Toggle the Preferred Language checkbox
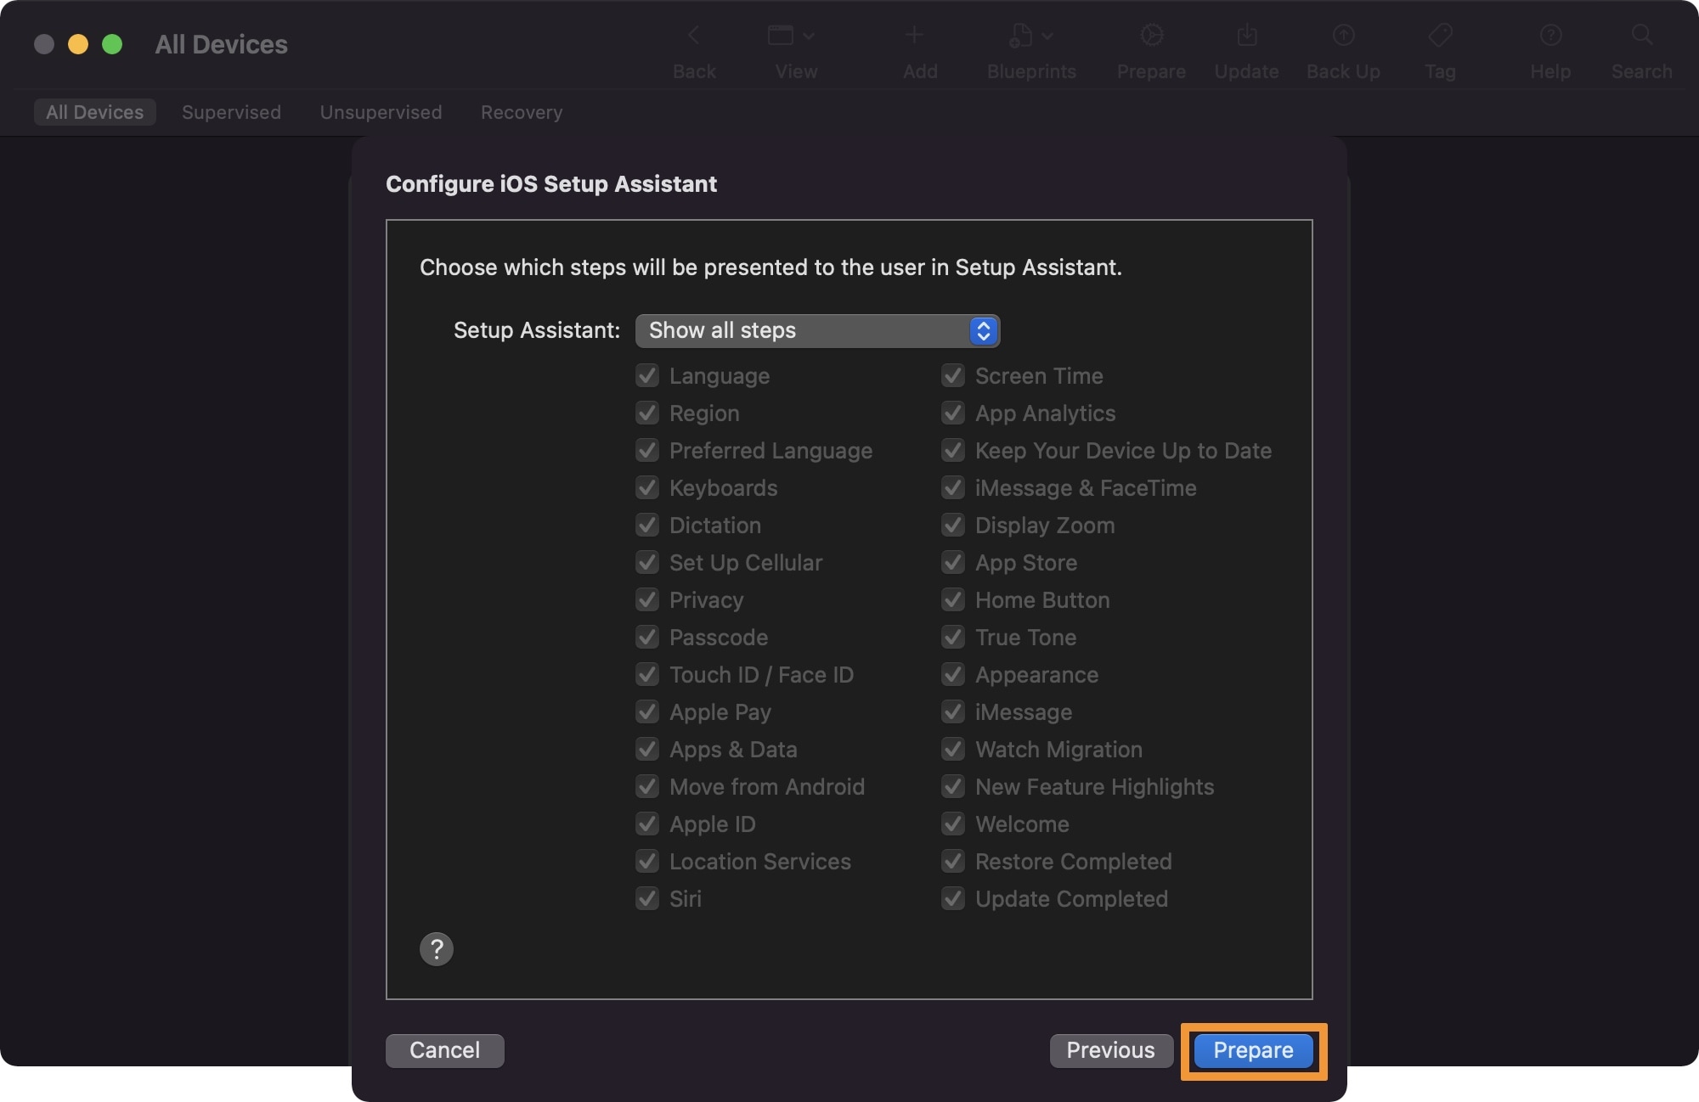 647,450
